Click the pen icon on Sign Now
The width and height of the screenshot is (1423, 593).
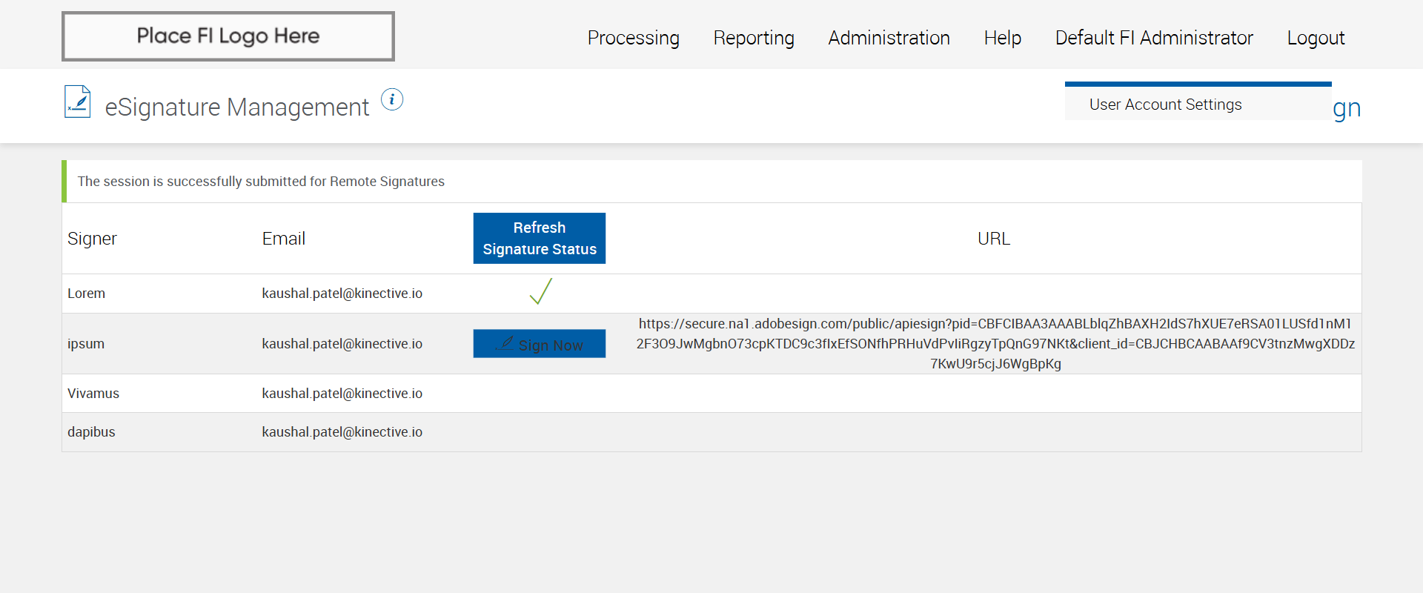click(x=506, y=342)
